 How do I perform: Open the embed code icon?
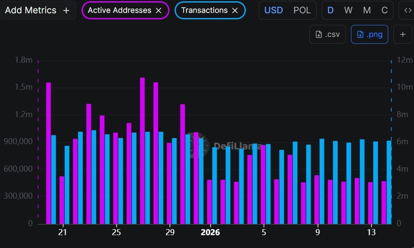point(408,9)
